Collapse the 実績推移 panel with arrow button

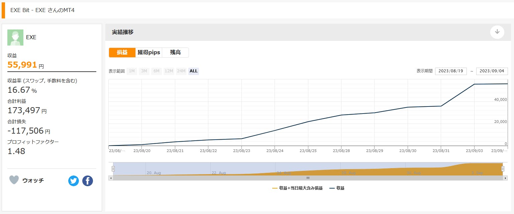pos(497,32)
